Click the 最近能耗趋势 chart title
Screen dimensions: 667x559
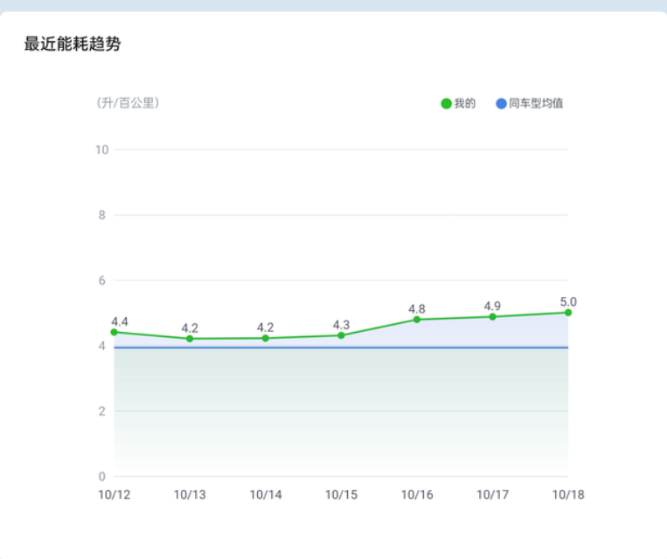[x=72, y=45]
